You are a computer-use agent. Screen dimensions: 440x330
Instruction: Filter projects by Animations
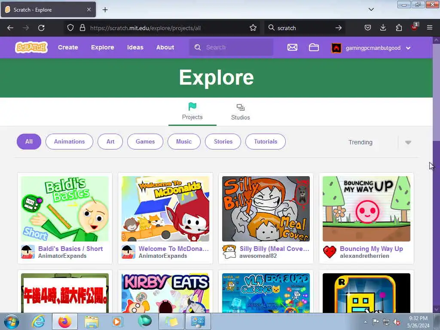[69, 142]
